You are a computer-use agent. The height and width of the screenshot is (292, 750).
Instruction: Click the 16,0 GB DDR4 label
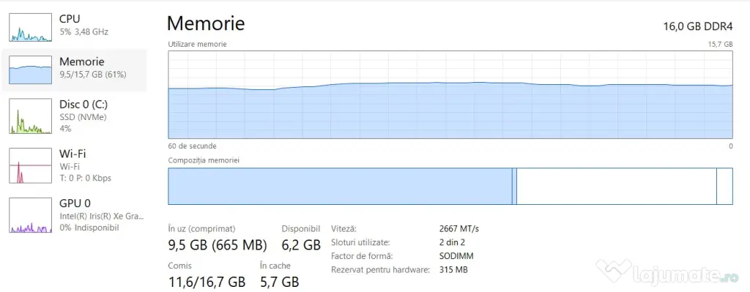click(698, 26)
